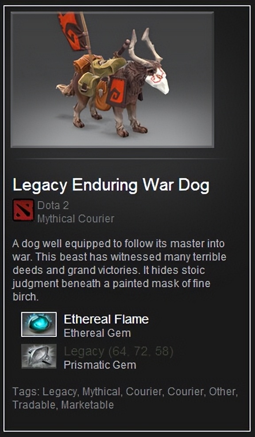The width and height of the screenshot is (255, 437).
Task: Click the Mythical Courier rarity label
Action: (x=76, y=219)
